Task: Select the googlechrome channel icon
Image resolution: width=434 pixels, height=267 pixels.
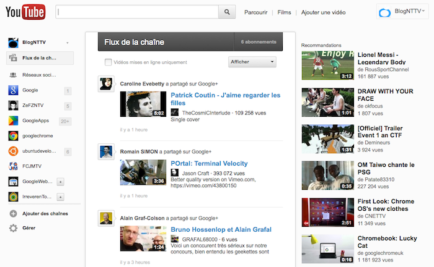Action: (13, 136)
